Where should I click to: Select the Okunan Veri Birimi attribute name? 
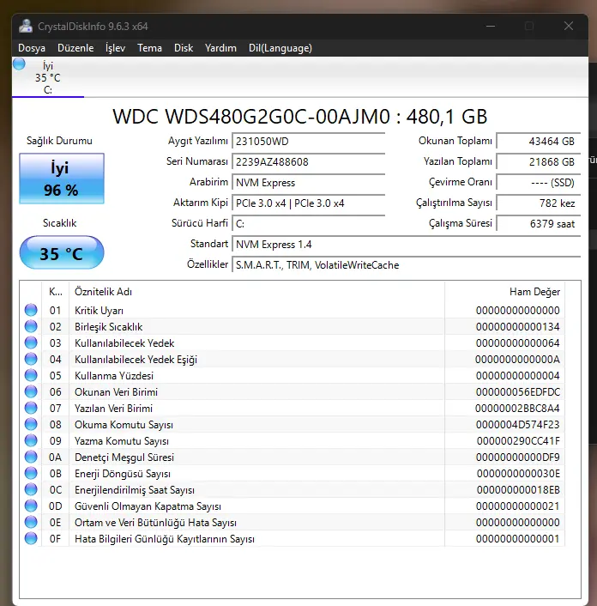[x=117, y=392]
